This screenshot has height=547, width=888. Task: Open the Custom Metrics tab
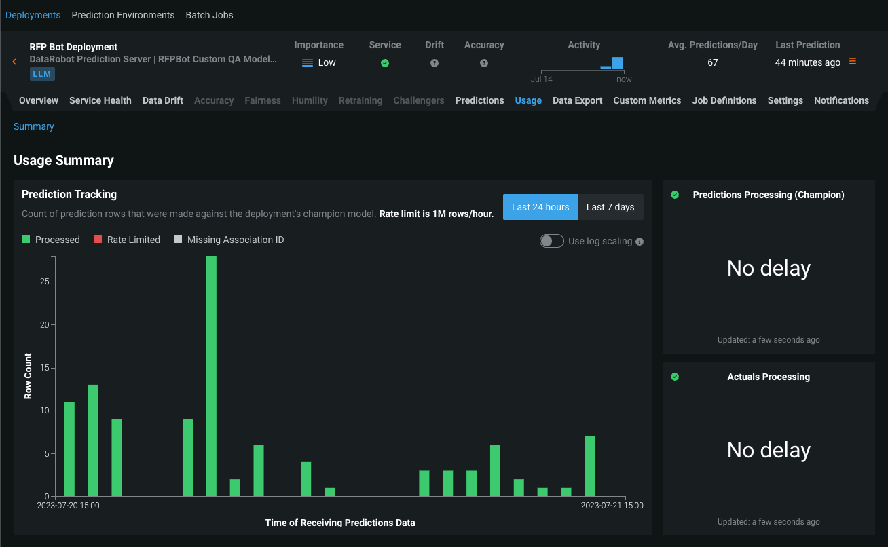[647, 100]
